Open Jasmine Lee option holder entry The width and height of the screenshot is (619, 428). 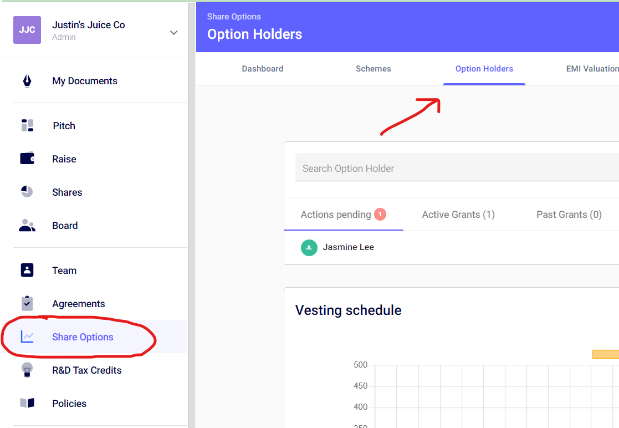(x=349, y=247)
